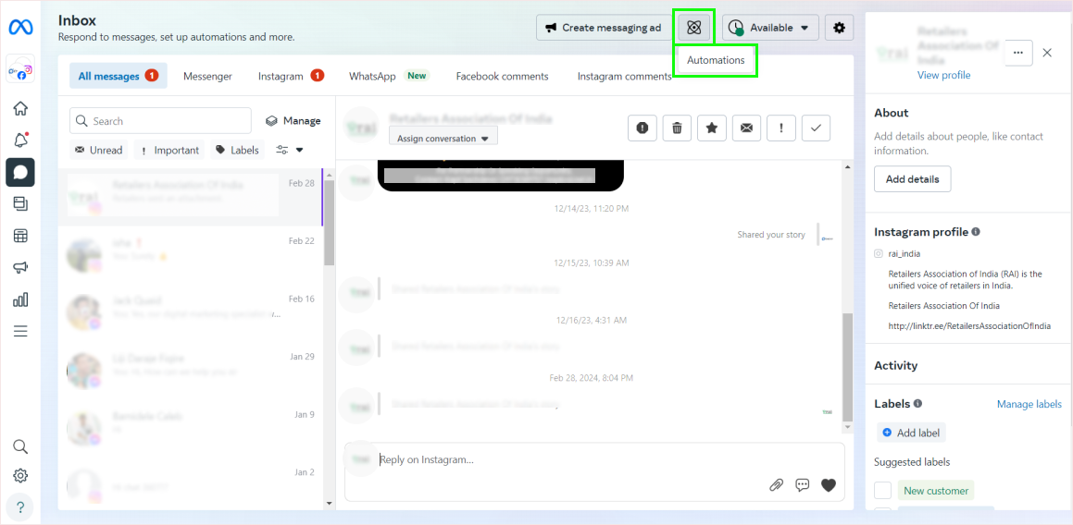Click the chat thread scrollbar thumb
This screenshot has height=525, width=1073.
tap(848, 367)
